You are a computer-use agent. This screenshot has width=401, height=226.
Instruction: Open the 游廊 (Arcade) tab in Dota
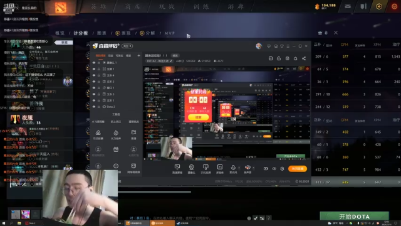coord(236,7)
